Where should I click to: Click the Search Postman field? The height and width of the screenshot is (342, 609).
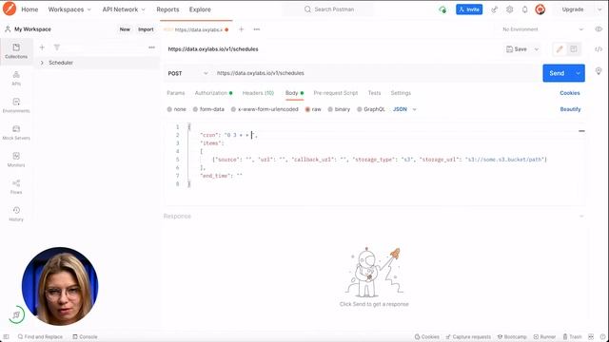point(329,9)
